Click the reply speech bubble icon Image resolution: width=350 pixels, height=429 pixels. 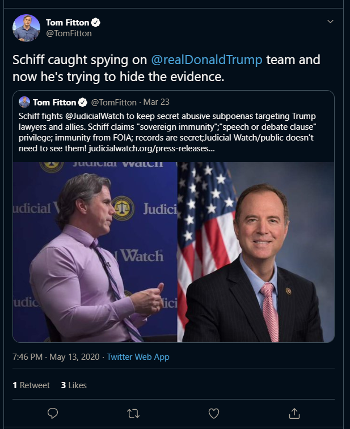coord(53,414)
